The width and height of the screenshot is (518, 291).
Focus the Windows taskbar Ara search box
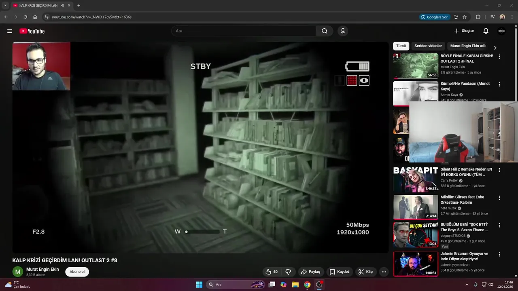(x=236, y=285)
